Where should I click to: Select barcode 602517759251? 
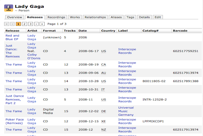(185, 51)
